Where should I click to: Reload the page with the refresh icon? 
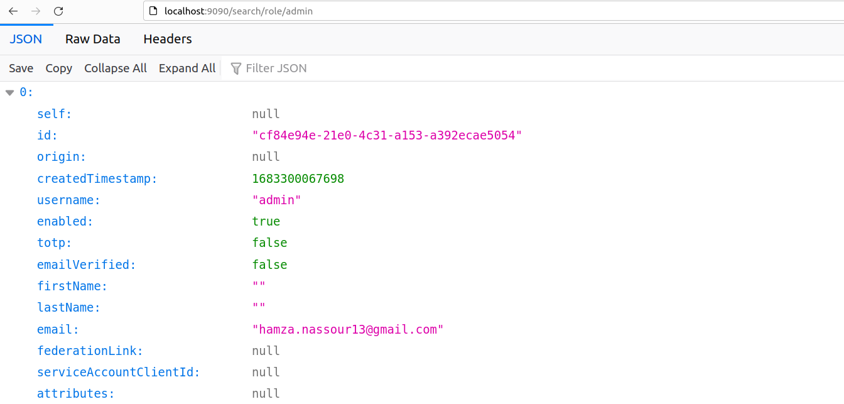click(x=58, y=11)
